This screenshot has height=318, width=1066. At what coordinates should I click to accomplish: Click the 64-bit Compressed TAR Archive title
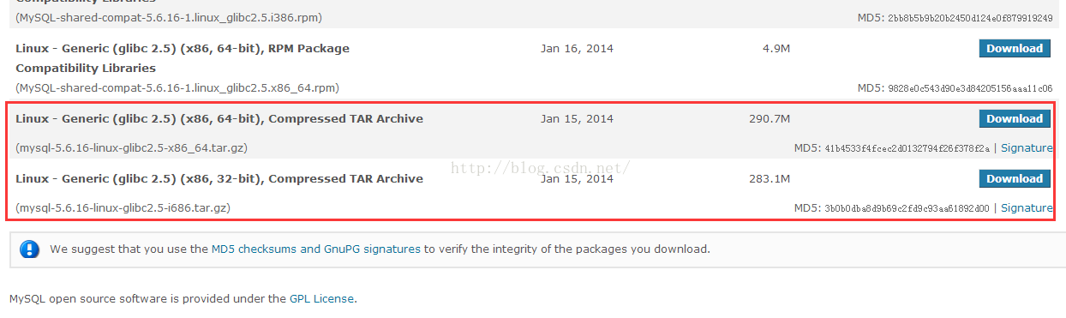(219, 119)
